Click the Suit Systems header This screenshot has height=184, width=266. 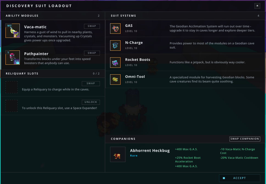coord(123,16)
